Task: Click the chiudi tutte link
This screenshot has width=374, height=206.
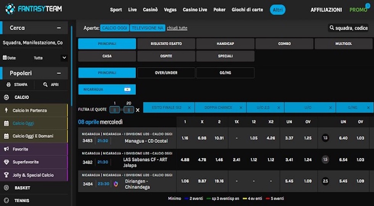Action: click(x=177, y=28)
